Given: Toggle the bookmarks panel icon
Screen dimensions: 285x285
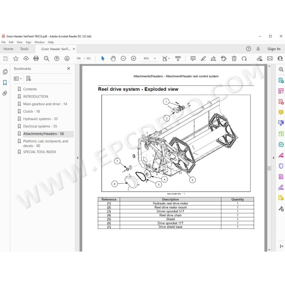Looking at the screenshot, I should point(5,83).
